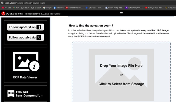Open Fear and Greed Index bookmark
This screenshot has width=176, height=102.
(74, 8)
